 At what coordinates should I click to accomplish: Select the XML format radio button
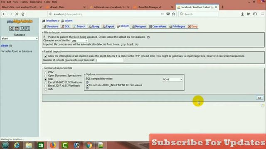(x=45, y=89)
